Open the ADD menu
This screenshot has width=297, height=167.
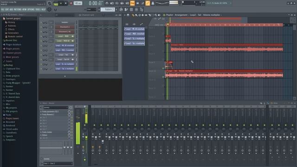click(11, 9)
